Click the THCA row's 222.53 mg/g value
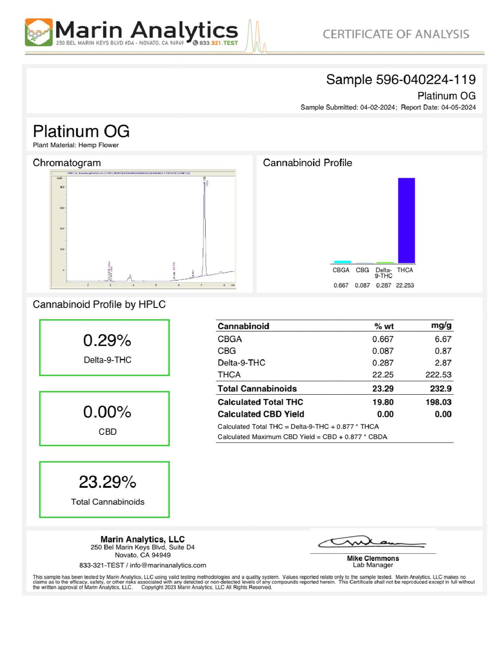Viewport: 500px width, 648px height. [x=438, y=375]
